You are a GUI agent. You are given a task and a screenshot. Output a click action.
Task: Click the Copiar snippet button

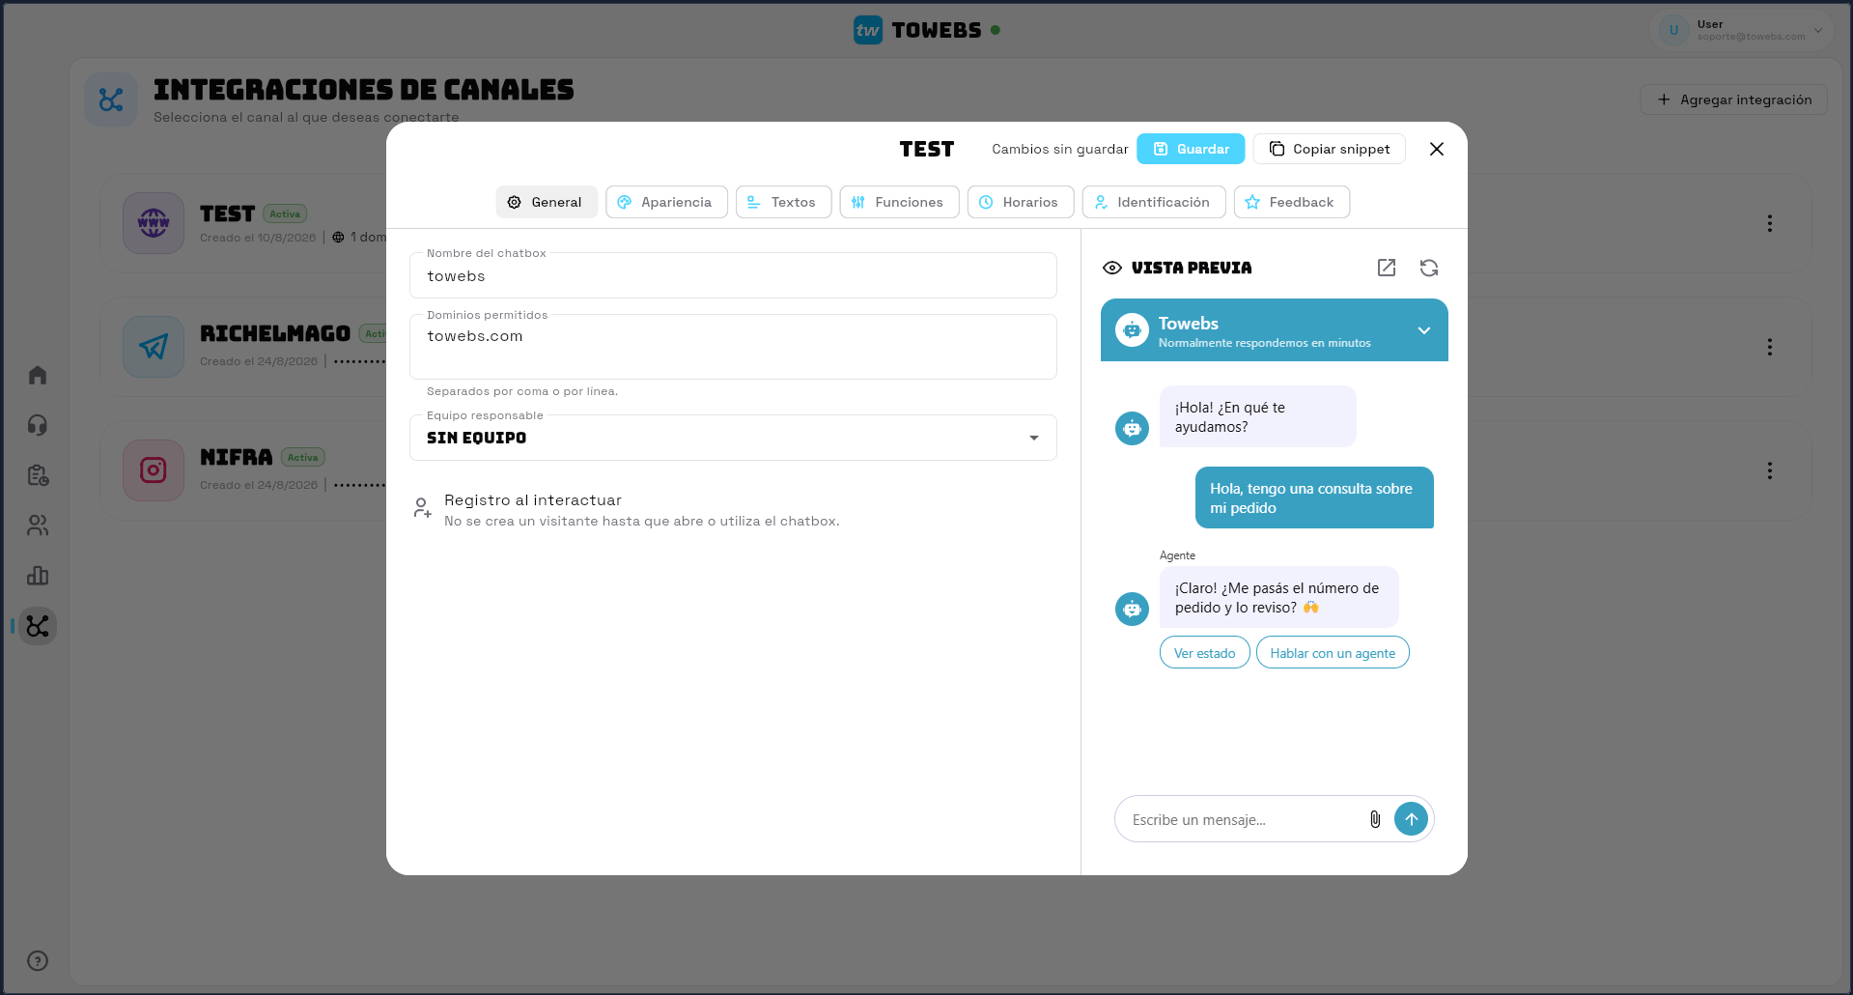[1329, 149]
